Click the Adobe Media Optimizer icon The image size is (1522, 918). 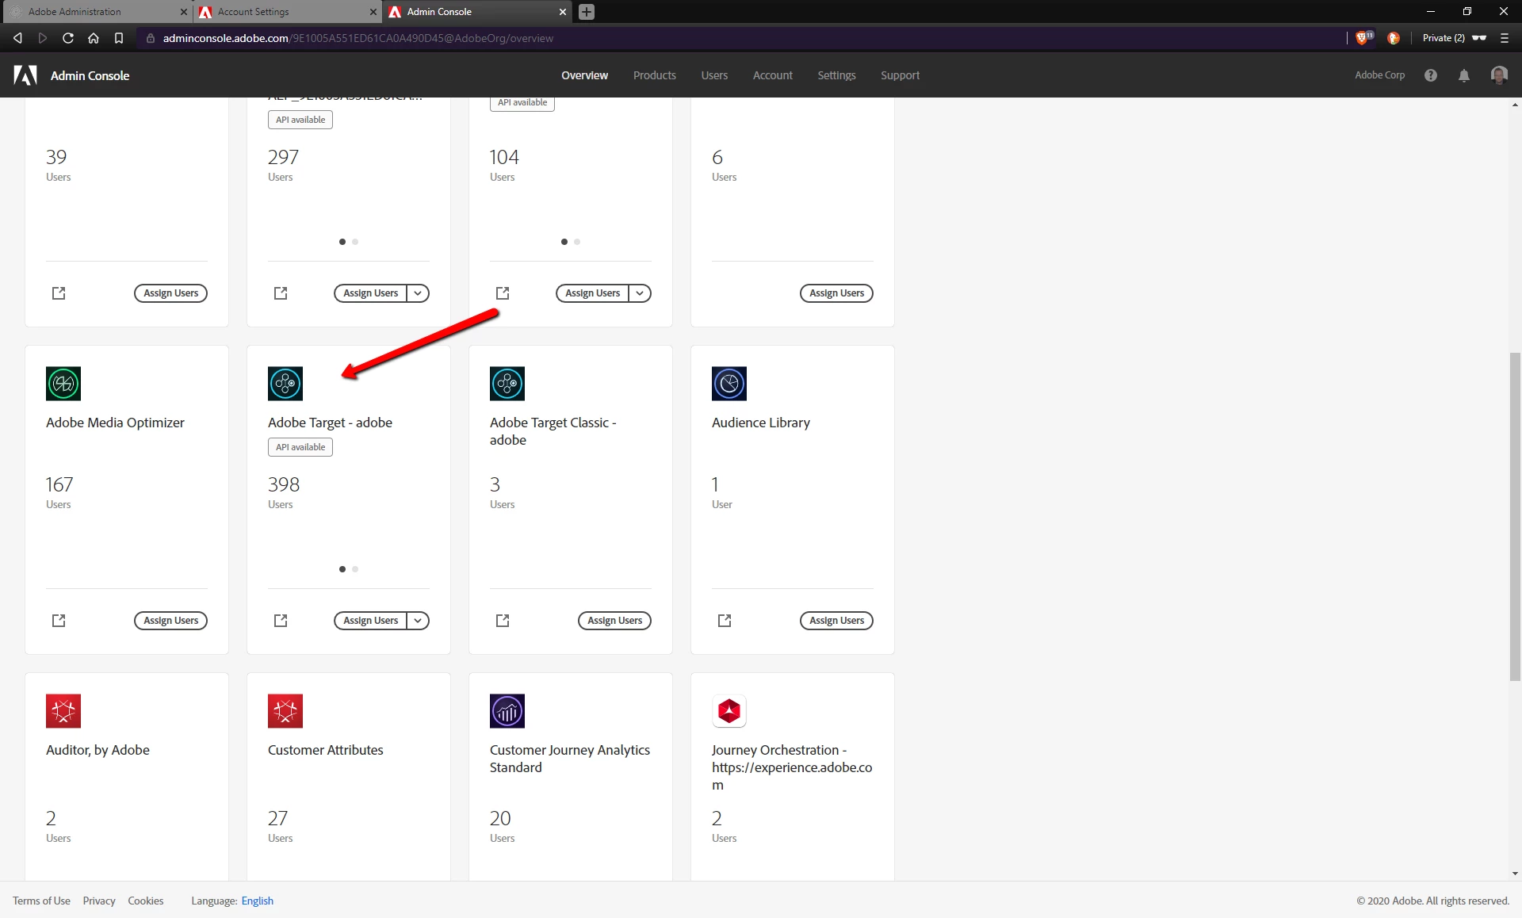pyautogui.click(x=63, y=384)
